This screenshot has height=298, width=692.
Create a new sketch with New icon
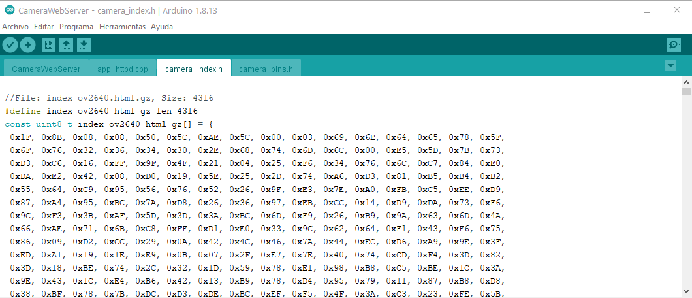tap(48, 44)
